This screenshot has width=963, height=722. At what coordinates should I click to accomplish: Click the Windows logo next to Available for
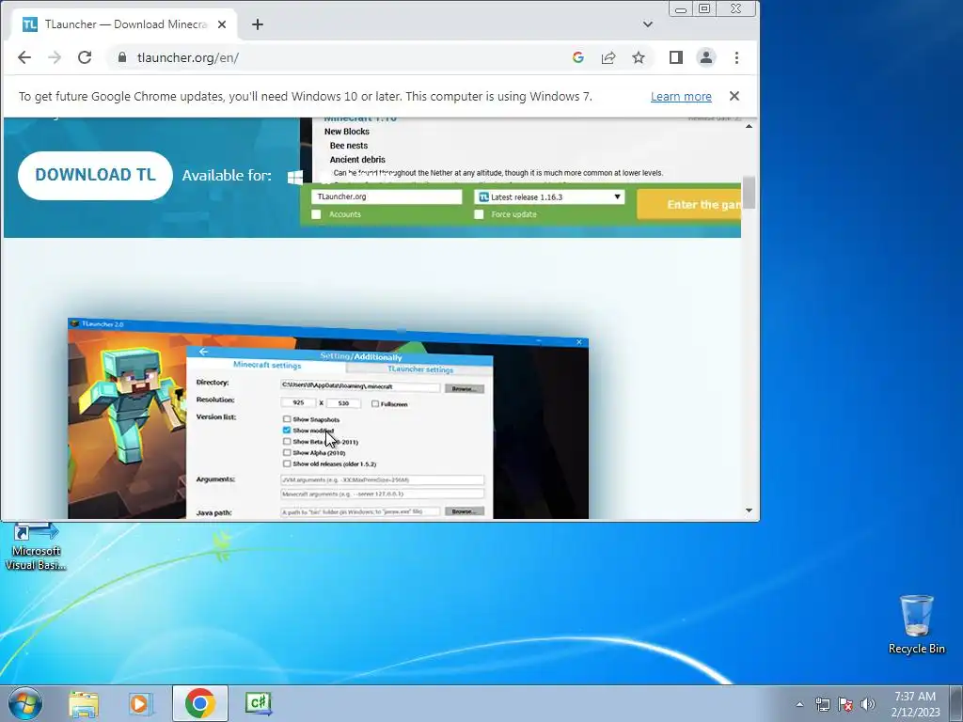coord(295,177)
